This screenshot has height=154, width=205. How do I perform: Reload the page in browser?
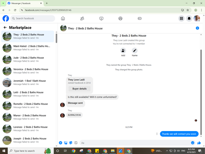point(15,10)
